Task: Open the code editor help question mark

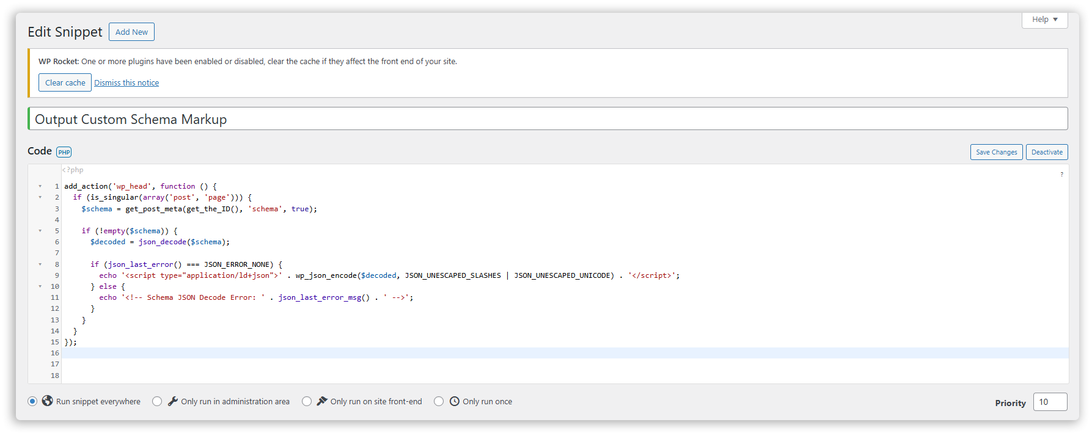Action: click(1061, 175)
